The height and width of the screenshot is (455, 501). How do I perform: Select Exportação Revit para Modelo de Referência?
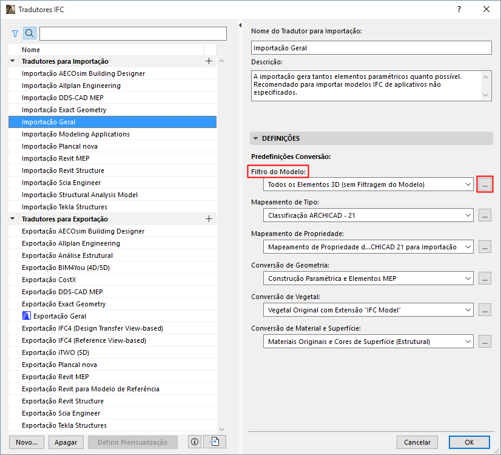[x=112, y=389]
